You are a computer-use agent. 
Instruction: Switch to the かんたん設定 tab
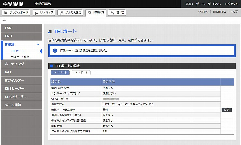point(70,13)
